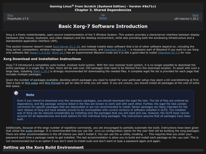206x154 pixels.
Task: Click the 'Basic Xorg-7 Software Introduction' title
Action: pyautogui.click(x=103, y=26)
